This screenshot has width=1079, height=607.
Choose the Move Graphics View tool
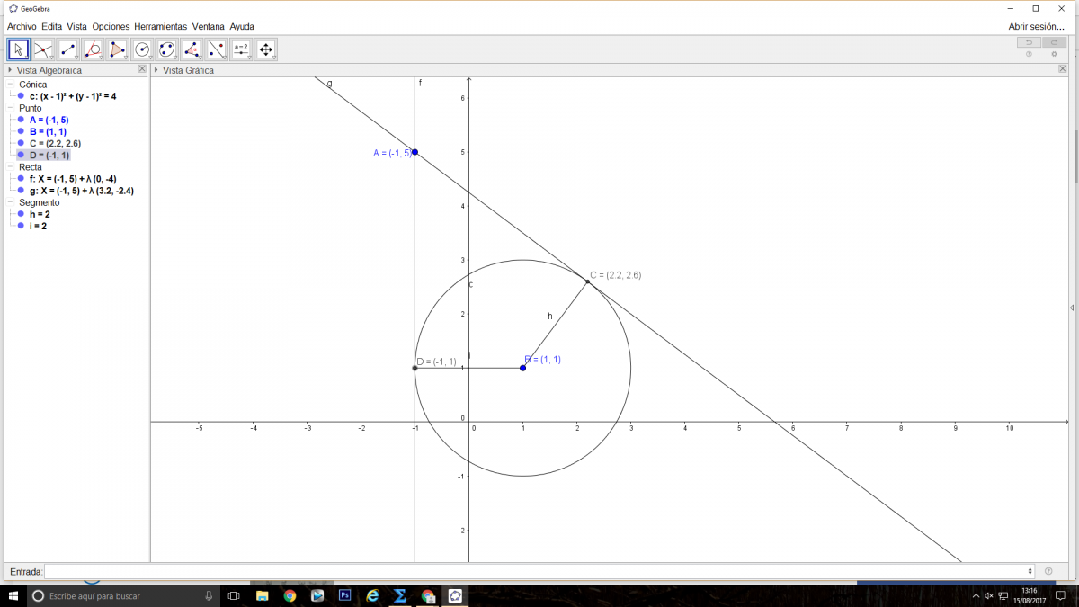(265, 49)
